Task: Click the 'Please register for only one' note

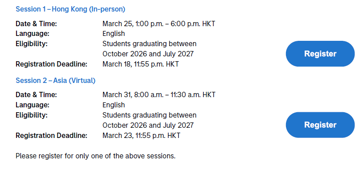Action: [x=96, y=156]
